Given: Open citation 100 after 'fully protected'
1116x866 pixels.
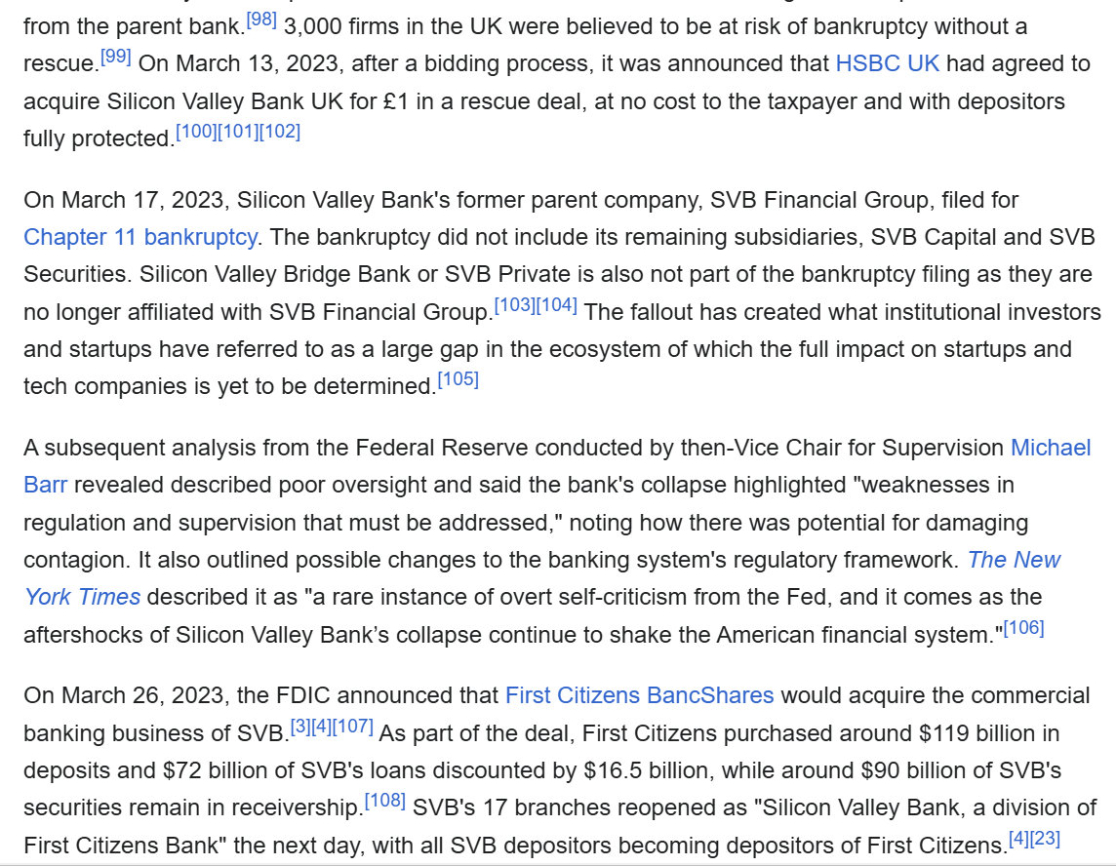Looking at the screenshot, I should pos(196,132).
